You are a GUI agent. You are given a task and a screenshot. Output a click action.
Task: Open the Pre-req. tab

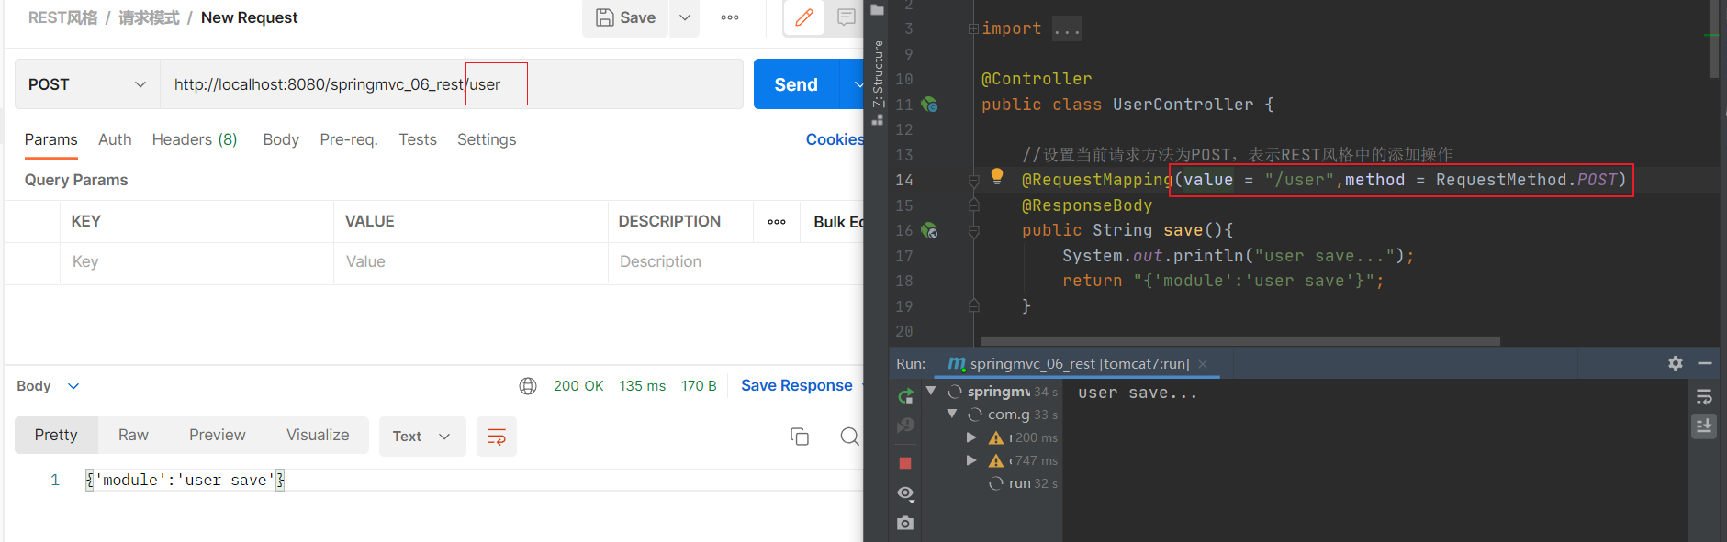pos(349,139)
